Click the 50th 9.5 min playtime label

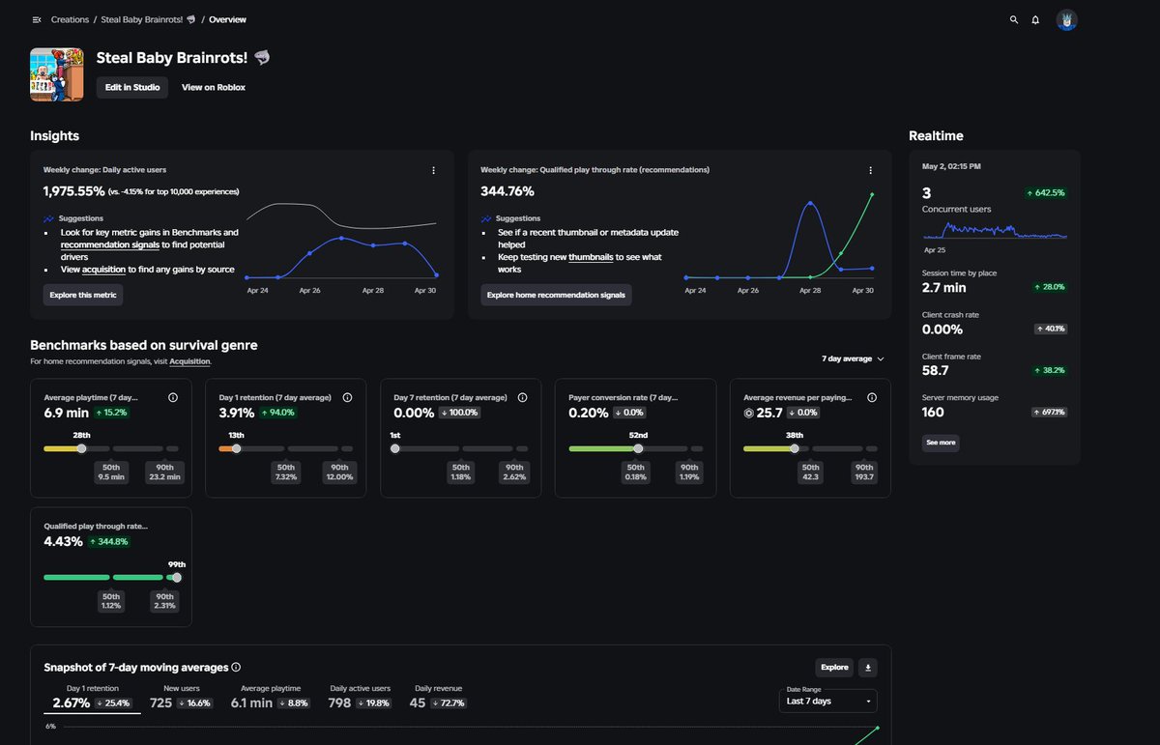pyautogui.click(x=111, y=472)
